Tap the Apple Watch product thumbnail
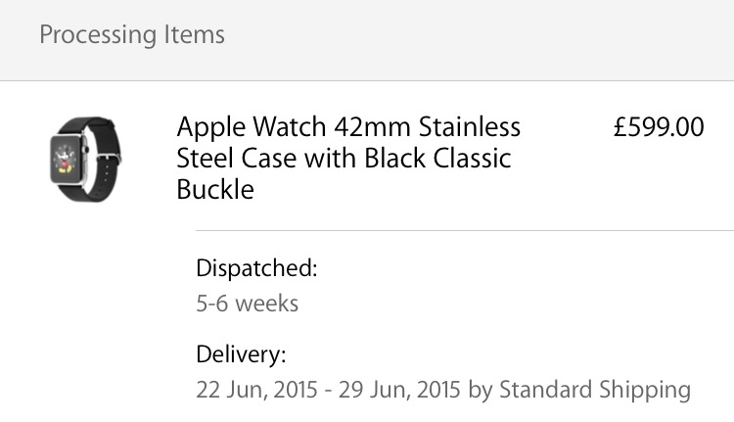Viewport: 734px width, 422px height. [x=85, y=159]
